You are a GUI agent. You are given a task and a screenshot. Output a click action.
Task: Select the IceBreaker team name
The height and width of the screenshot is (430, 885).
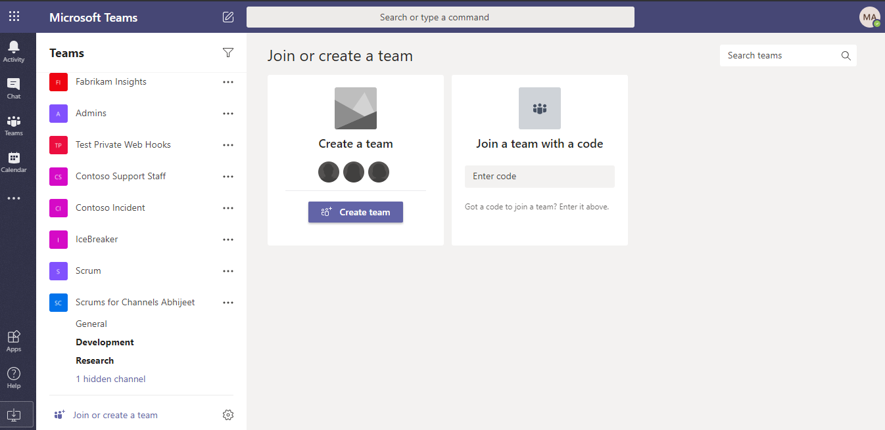click(x=97, y=240)
